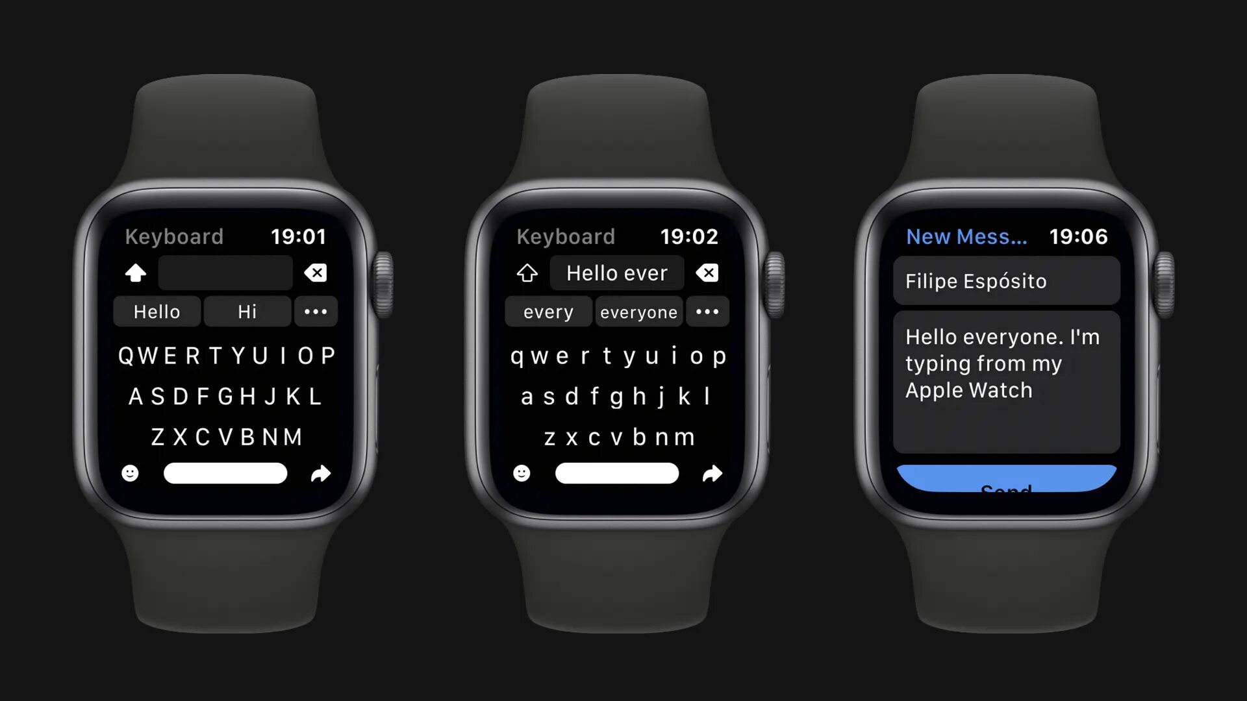
Task: Click the emoji icon on middle watch
Action: [521, 473]
